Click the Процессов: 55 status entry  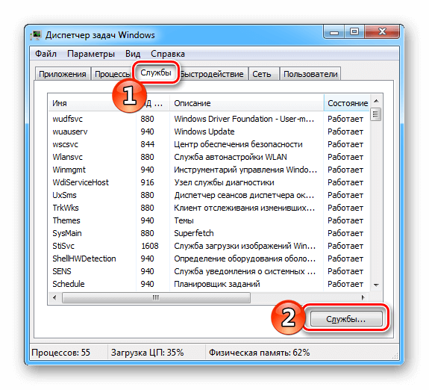point(60,352)
